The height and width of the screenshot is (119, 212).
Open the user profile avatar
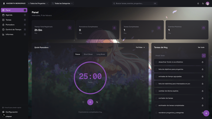[x=207, y=3]
